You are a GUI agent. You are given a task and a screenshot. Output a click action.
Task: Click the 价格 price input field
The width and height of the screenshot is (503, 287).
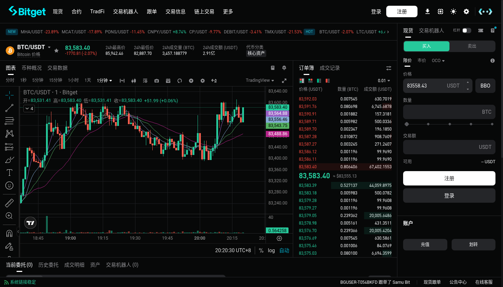pos(438,86)
